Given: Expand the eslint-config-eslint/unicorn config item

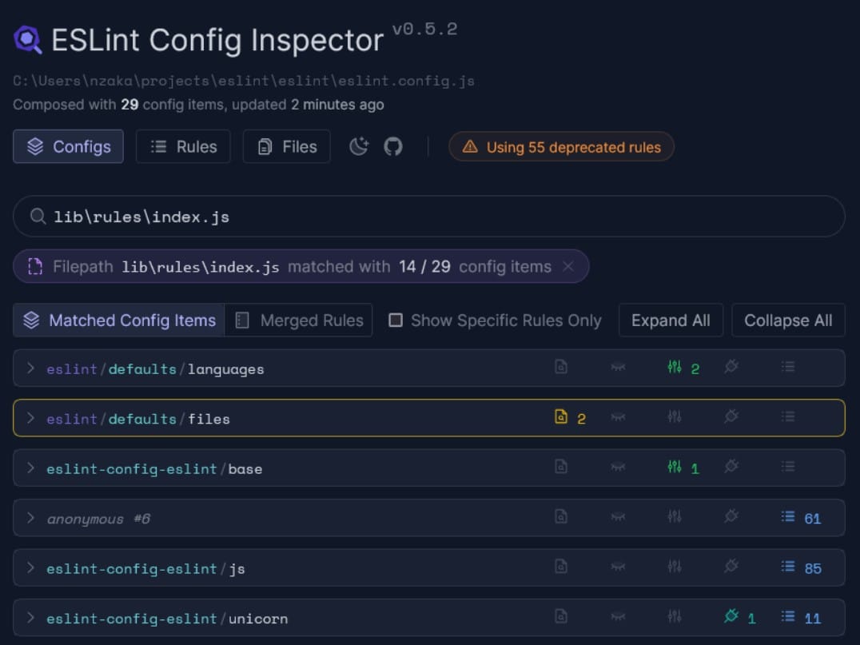Looking at the screenshot, I should coord(429,618).
